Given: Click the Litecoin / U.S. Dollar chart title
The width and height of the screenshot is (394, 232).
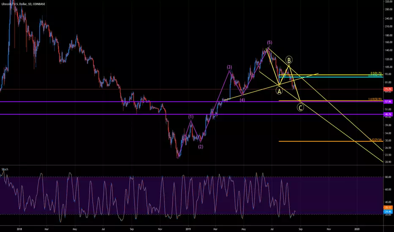Looking at the screenshot, I should [x=23, y=4].
